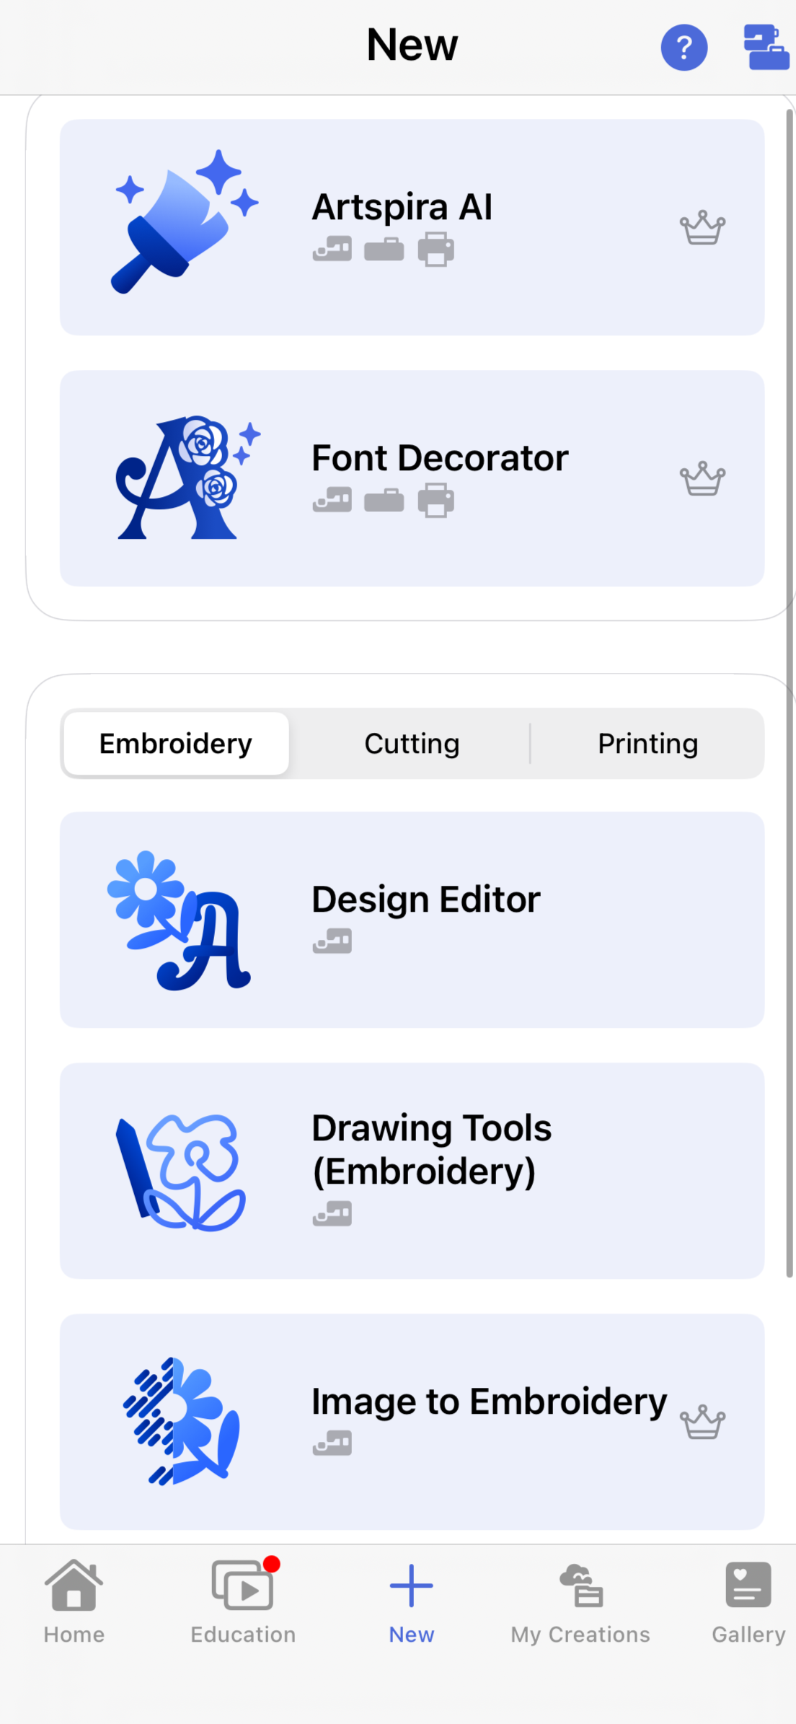Open Drawing Tools (Embroidery) label
The height and width of the screenshot is (1724, 796).
[x=431, y=1150]
